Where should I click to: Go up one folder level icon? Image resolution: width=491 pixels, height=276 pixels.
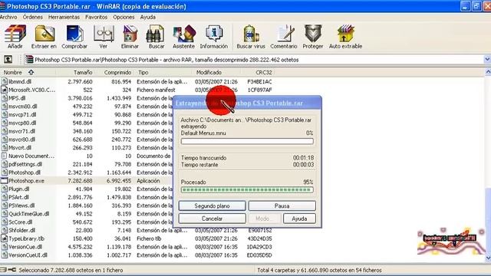coord(8,60)
